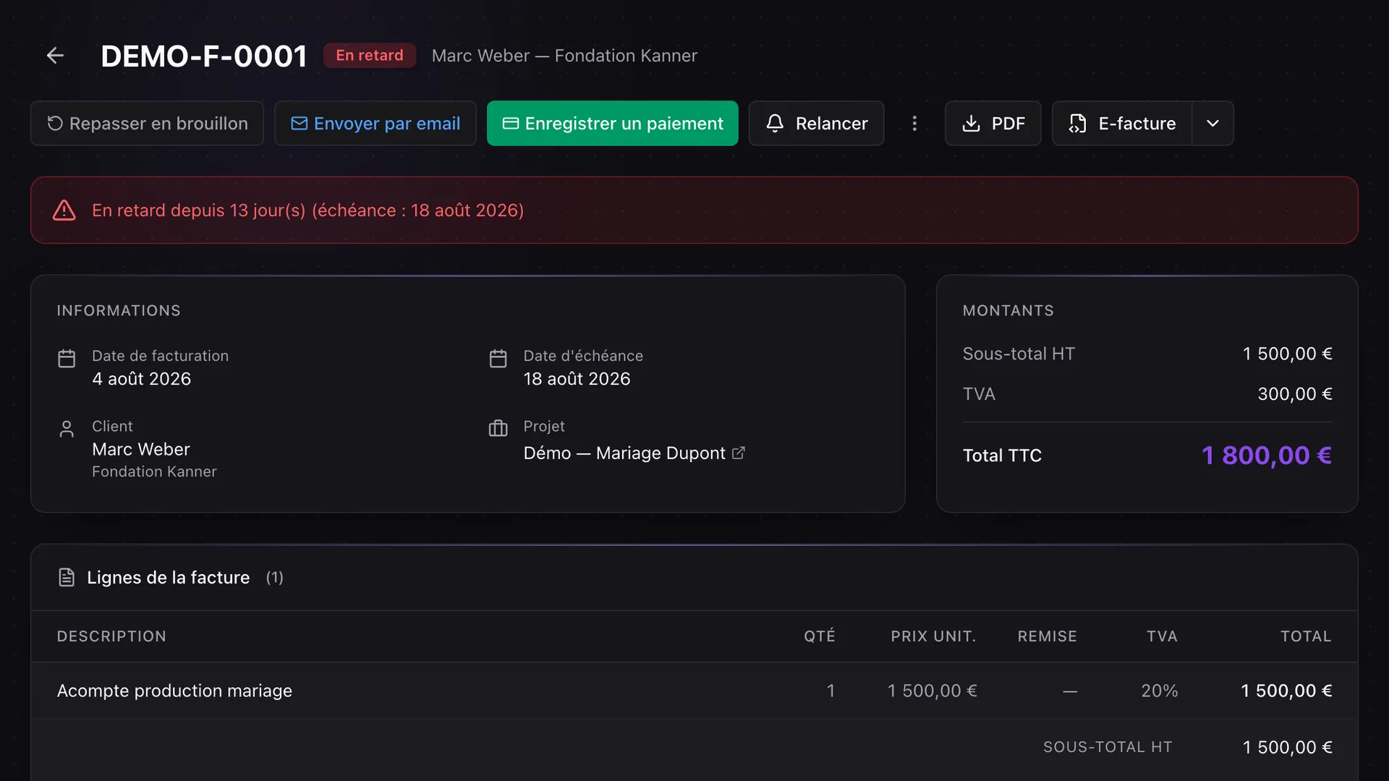Click the calendar icon beside Date d'échéance

[498, 359]
